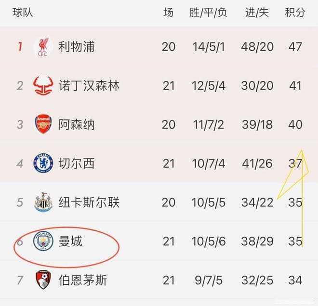Open the 诺丁汉森林 team name
This screenshot has height=306, width=318.
point(89,86)
